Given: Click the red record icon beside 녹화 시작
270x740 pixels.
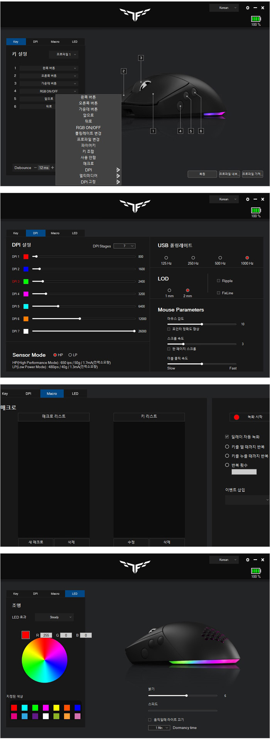Looking at the screenshot, I should (236, 417).
